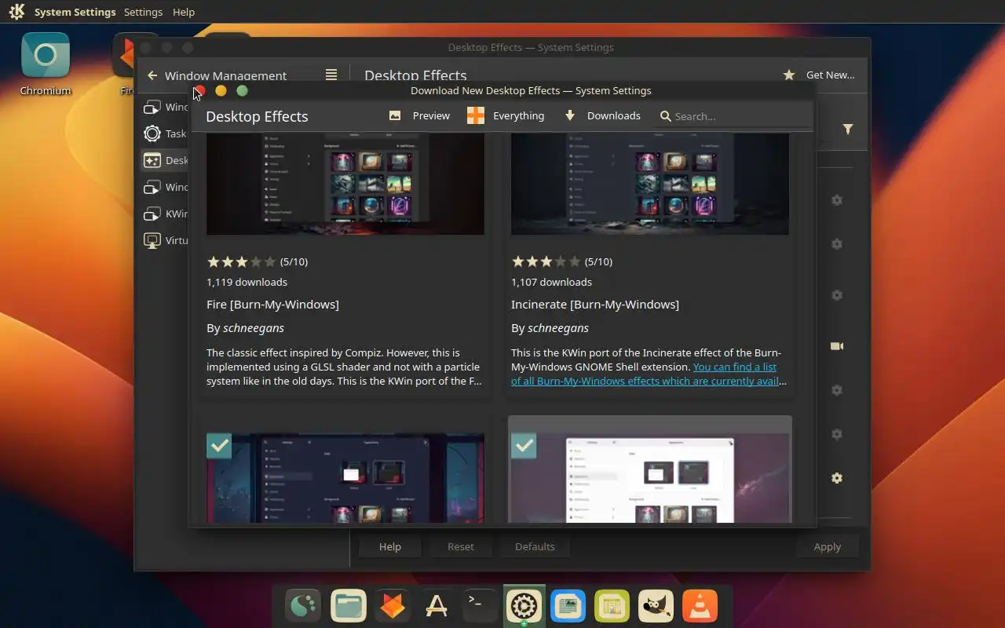
Task: Click '1,119 downloads' text
Action: [247, 282]
